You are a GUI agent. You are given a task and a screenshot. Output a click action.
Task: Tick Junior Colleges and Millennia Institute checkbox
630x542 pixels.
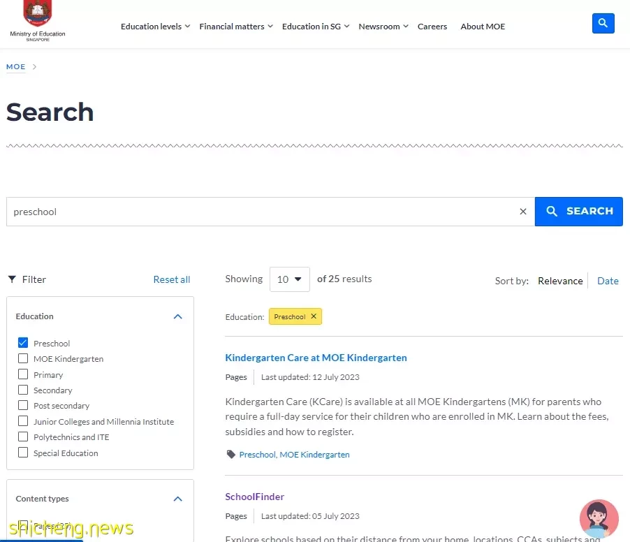(x=23, y=421)
